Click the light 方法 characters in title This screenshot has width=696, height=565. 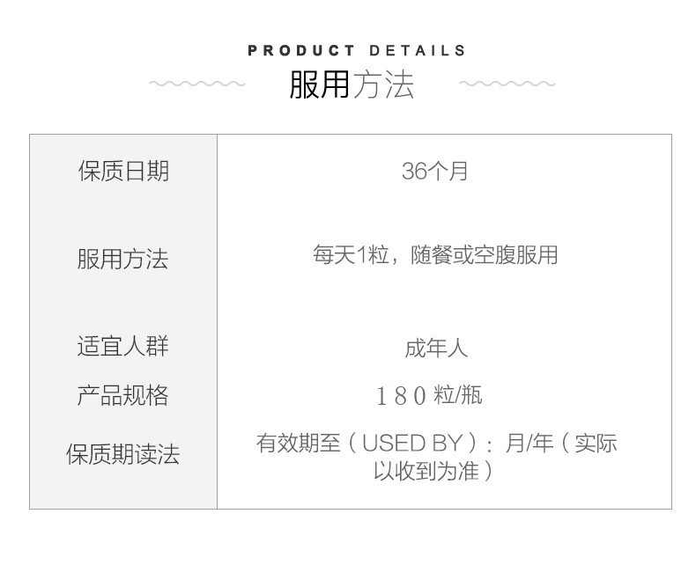383,84
